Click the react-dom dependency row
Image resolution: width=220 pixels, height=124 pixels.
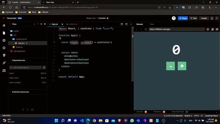(x=27, y=78)
